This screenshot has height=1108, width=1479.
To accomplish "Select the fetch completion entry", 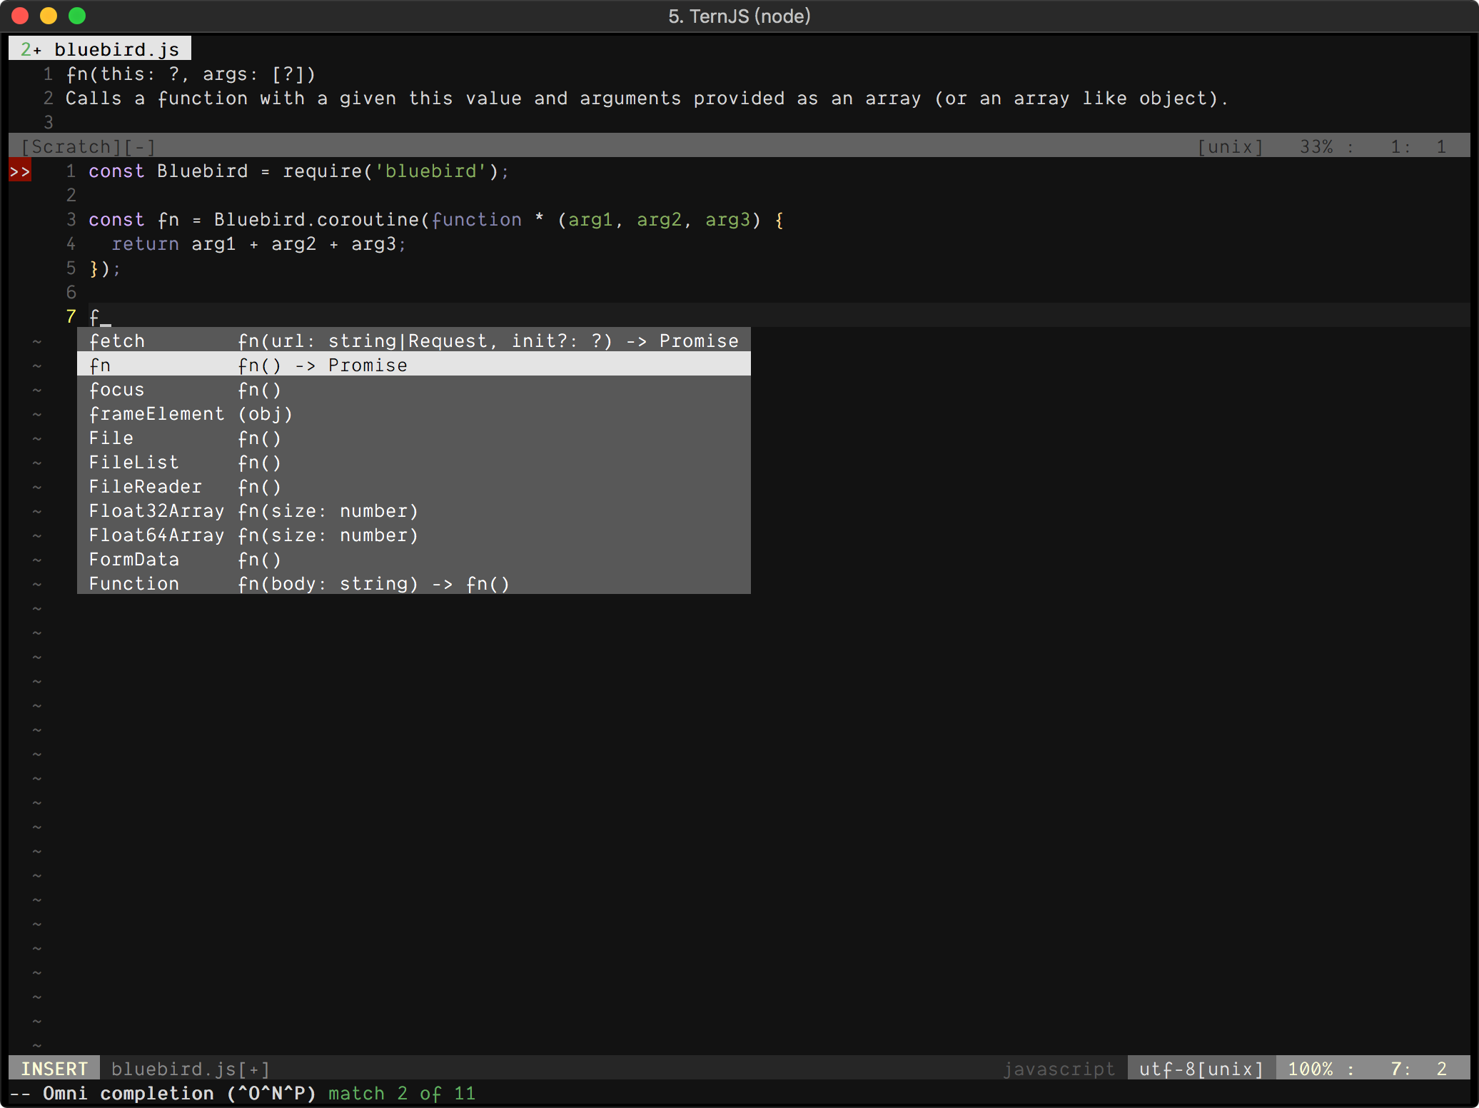I will click(116, 341).
